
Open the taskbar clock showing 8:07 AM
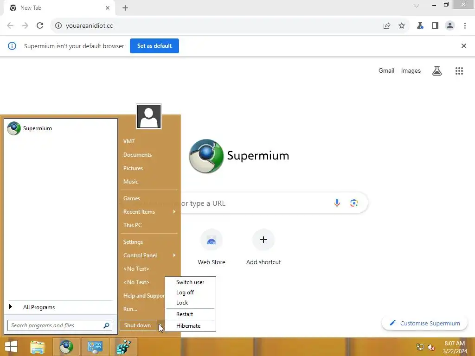point(455,347)
